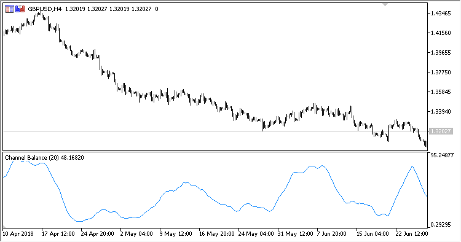Click the 7 Jun 20:00 time label
Image resolution: width=461 pixels, height=242 pixels.
coord(331,234)
